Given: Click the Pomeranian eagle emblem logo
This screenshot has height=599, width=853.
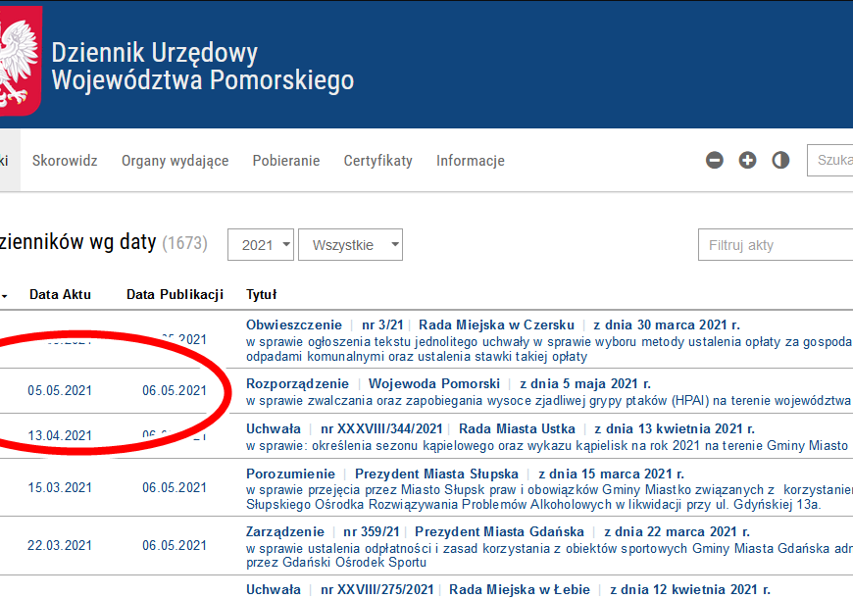Looking at the screenshot, I should (x=19, y=59).
